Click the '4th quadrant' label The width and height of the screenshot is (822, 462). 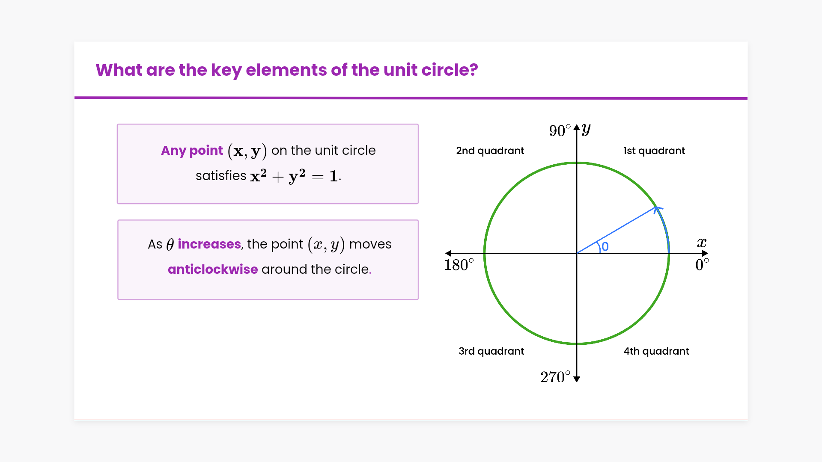point(656,351)
